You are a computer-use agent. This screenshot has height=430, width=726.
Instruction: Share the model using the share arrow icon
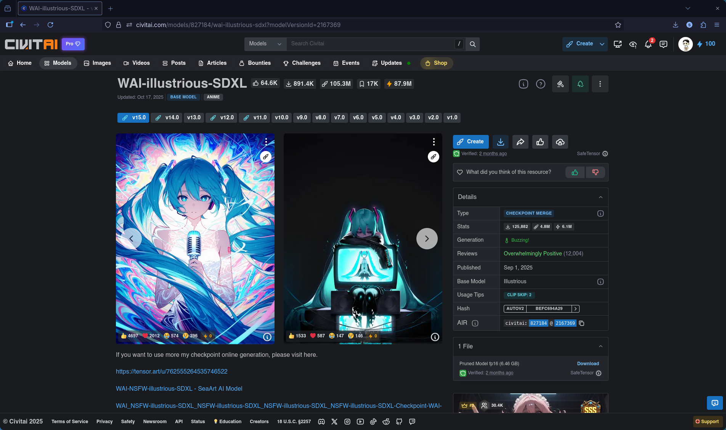coord(520,142)
